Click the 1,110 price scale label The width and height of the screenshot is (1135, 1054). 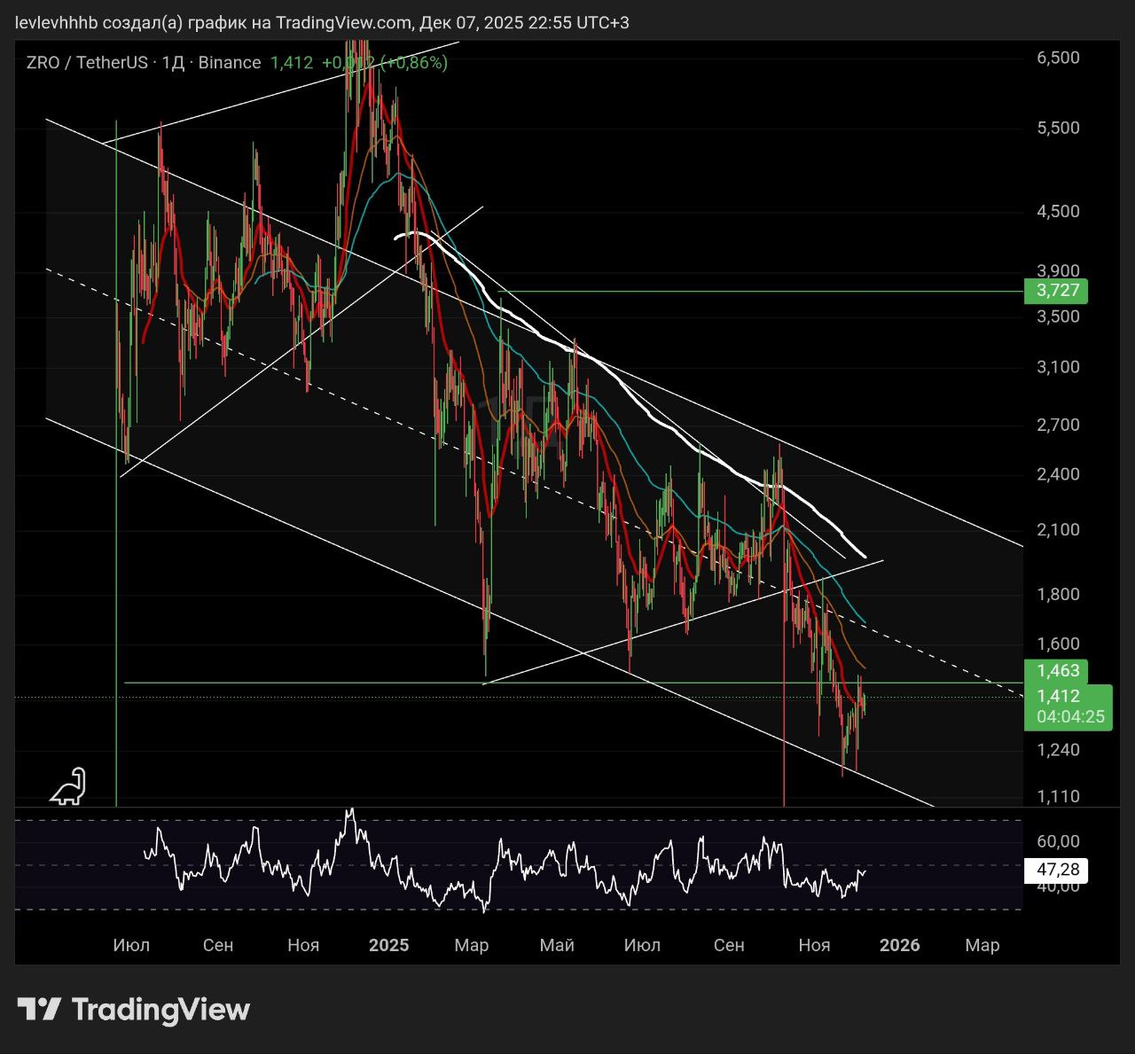tap(1058, 796)
